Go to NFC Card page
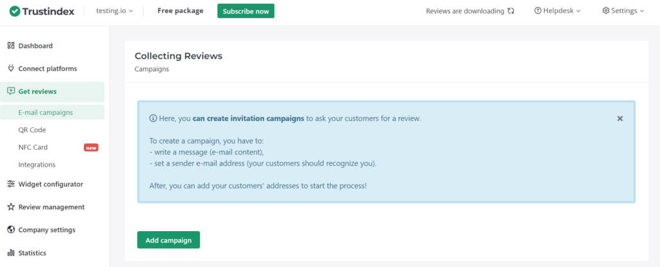Screen dimensions: 660x267 (33, 147)
